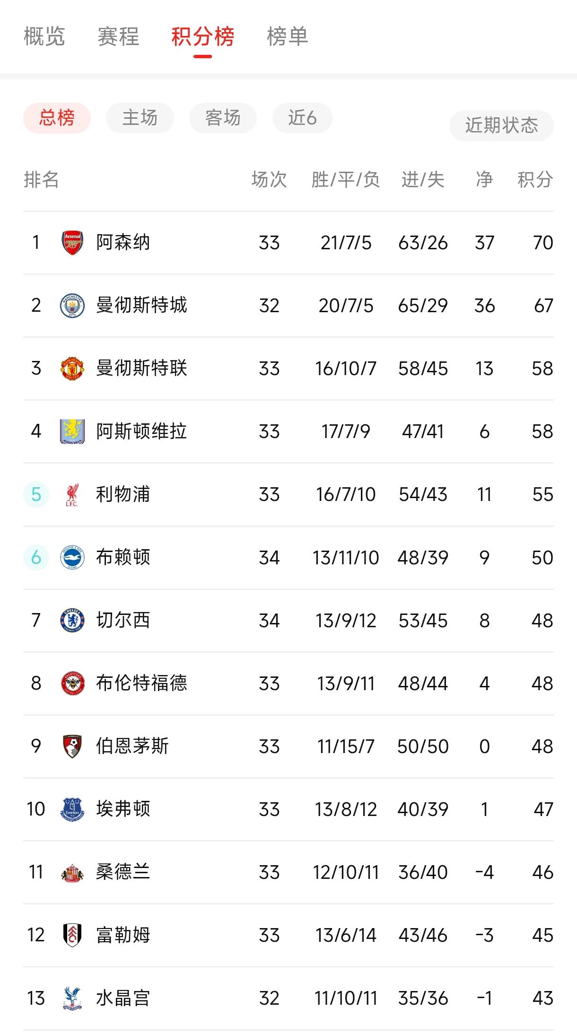
Task: Tap the Everton club crest
Action: pos(72,809)
